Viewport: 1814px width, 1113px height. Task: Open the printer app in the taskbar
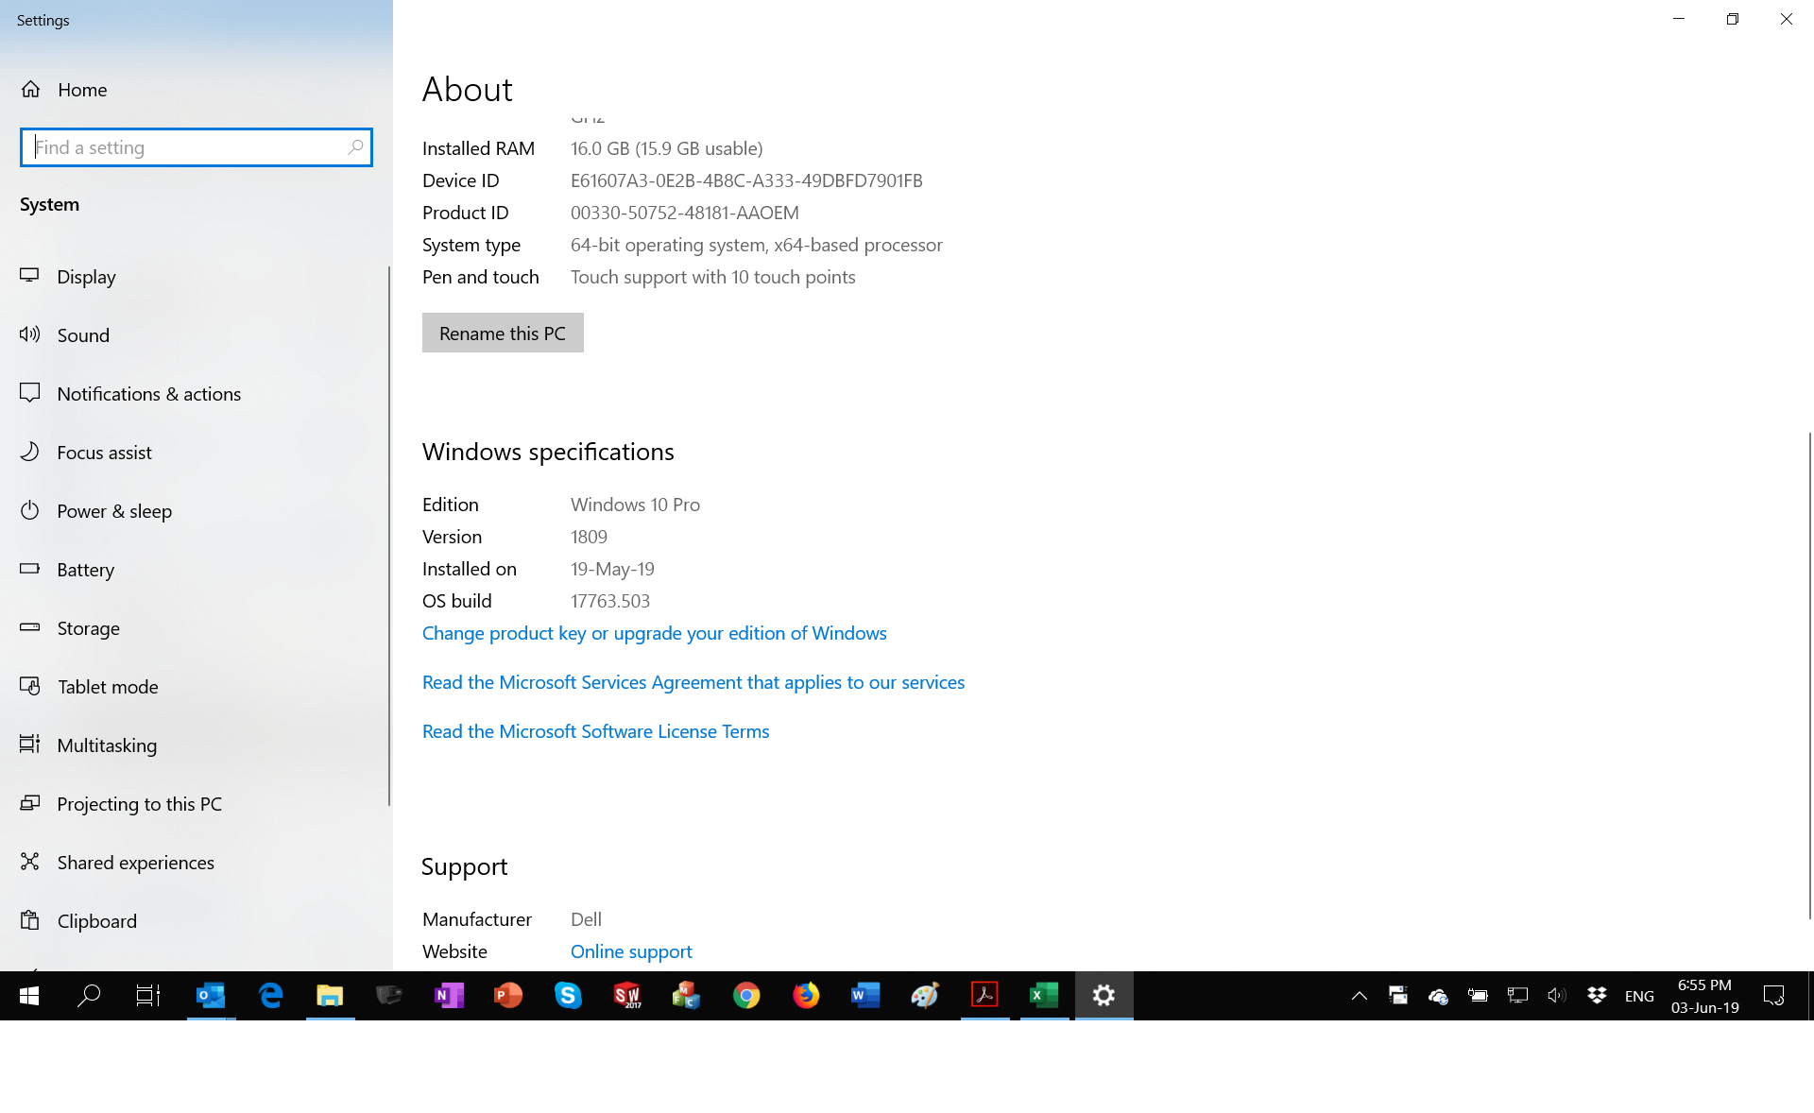(x=389, y=995)
